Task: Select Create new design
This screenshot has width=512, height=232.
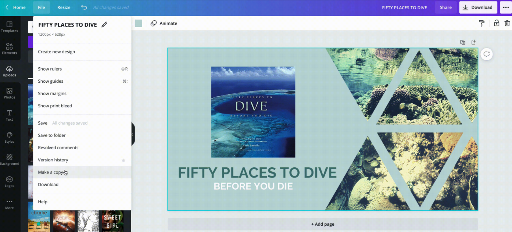Action: click(82, 52)
